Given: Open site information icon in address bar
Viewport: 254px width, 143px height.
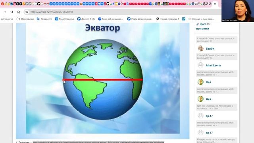Looking at the screenshot, I should click(x=27, y=12).
